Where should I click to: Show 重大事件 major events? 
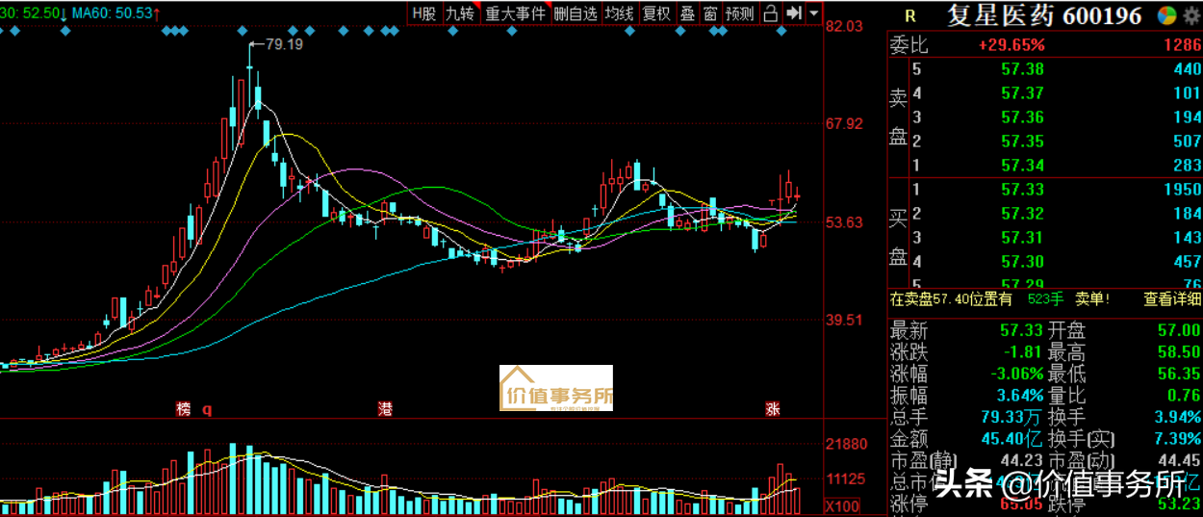click(515, 13)
